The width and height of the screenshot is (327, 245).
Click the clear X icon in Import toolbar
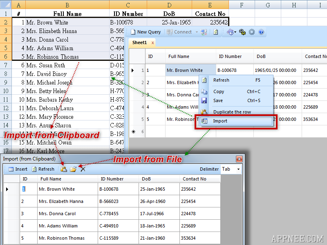[83, 169]
